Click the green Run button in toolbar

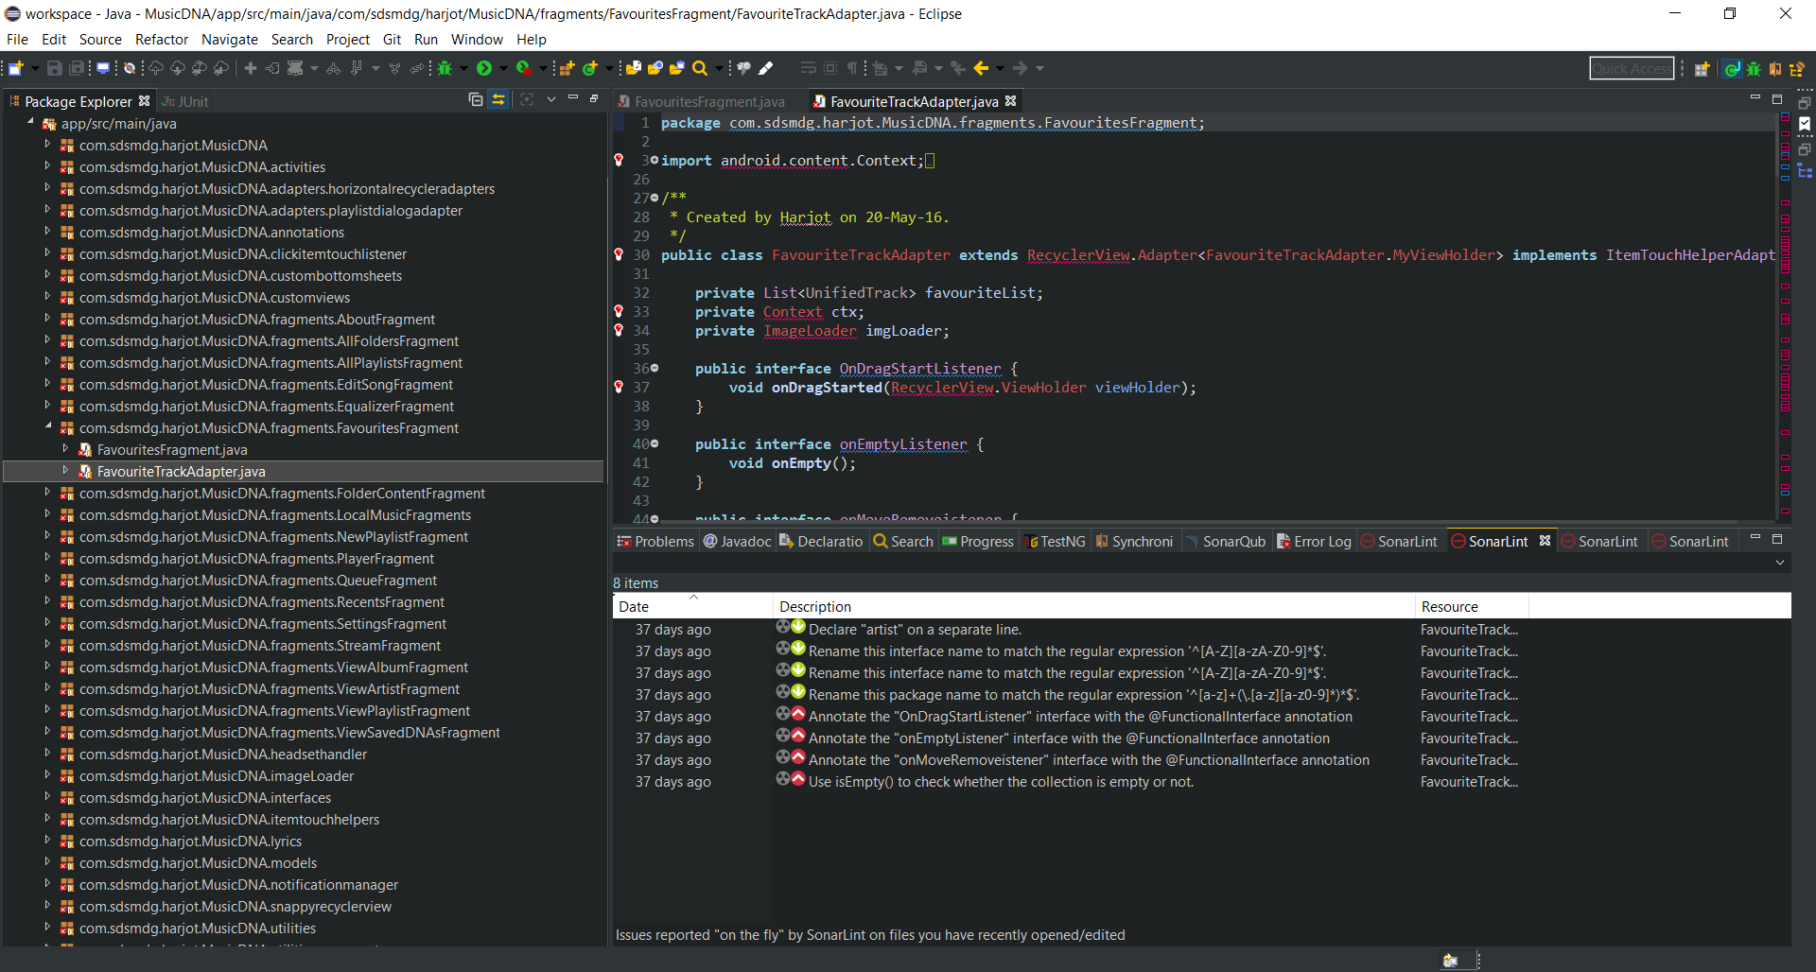[484, 68]
